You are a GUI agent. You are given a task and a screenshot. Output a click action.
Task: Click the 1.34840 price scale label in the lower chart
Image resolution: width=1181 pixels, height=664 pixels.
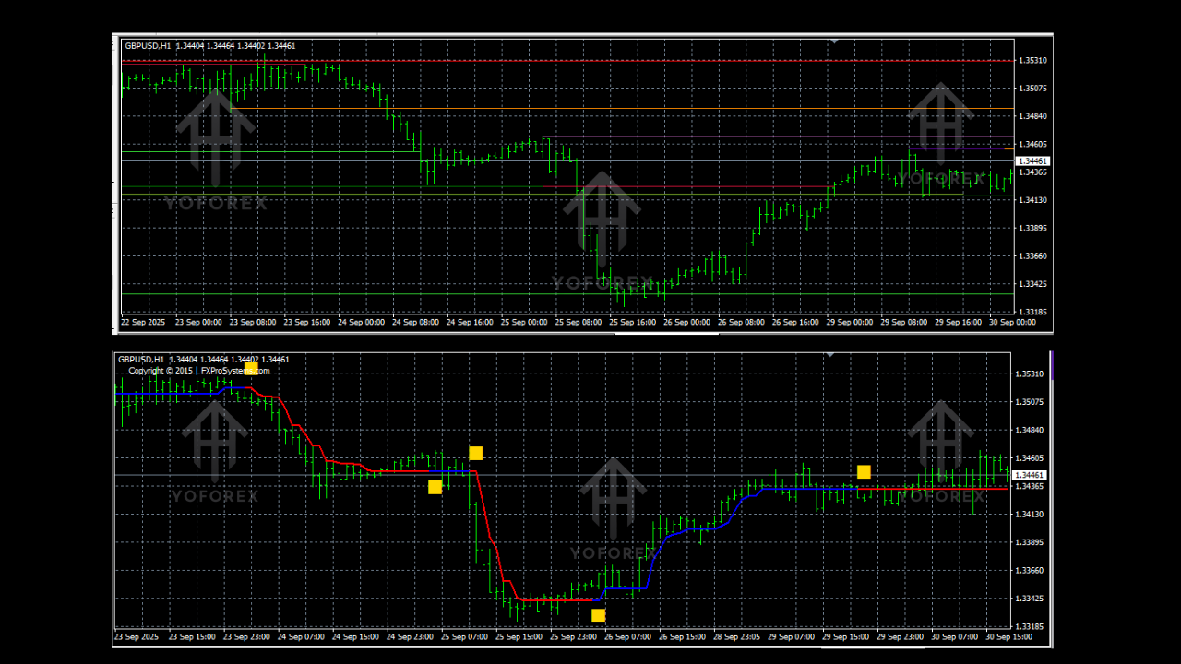[x=1029, y=430]
